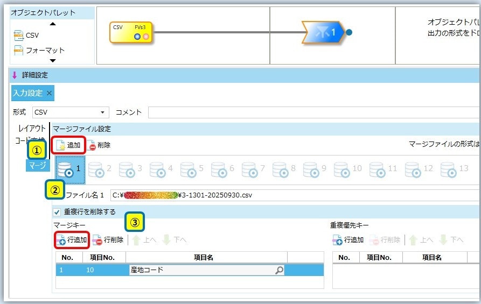The width and height of the screenshot is (481, 304).
Task: Click 削除 to delete a merge file
Action: tap(99, 145)
